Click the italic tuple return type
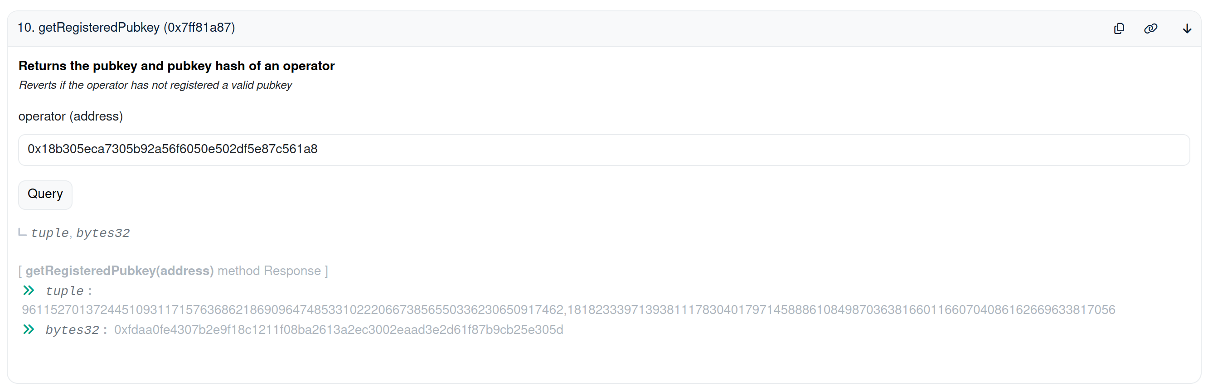This screenshot has height=392, width=1213. coord(50,233)
